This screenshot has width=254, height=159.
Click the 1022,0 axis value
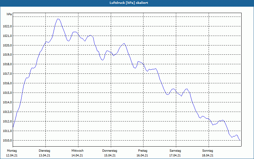pyautogui.click(x=7, y=26)
